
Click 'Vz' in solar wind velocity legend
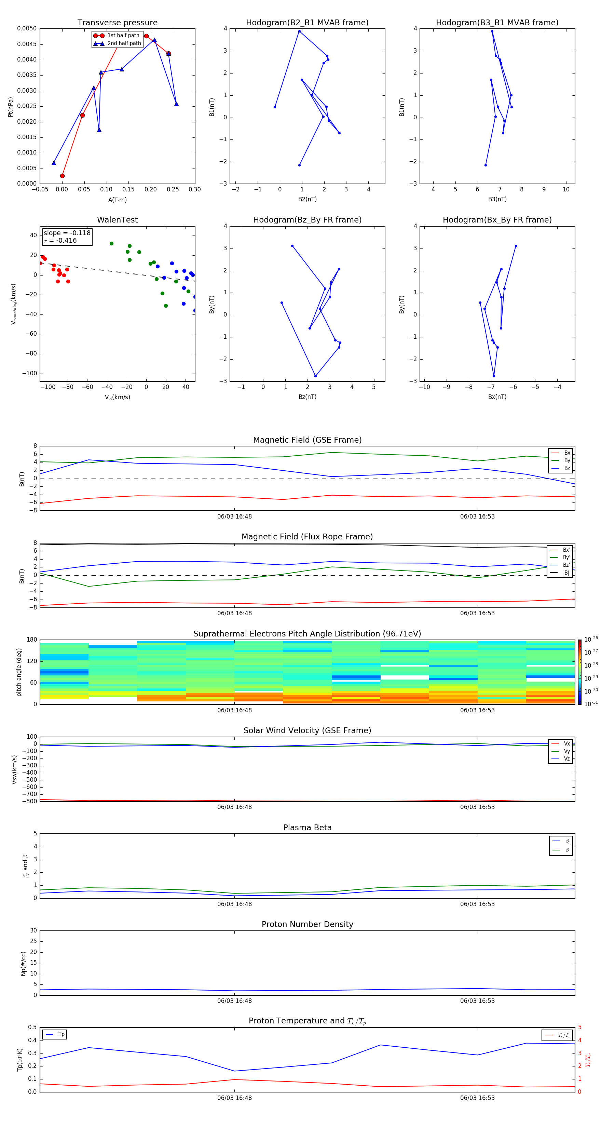561,759
